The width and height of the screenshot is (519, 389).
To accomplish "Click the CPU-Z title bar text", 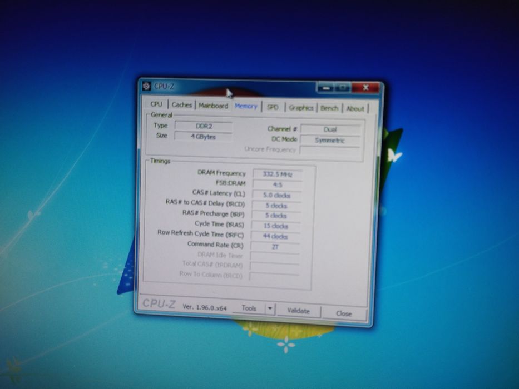I will (x=164, y=86).
